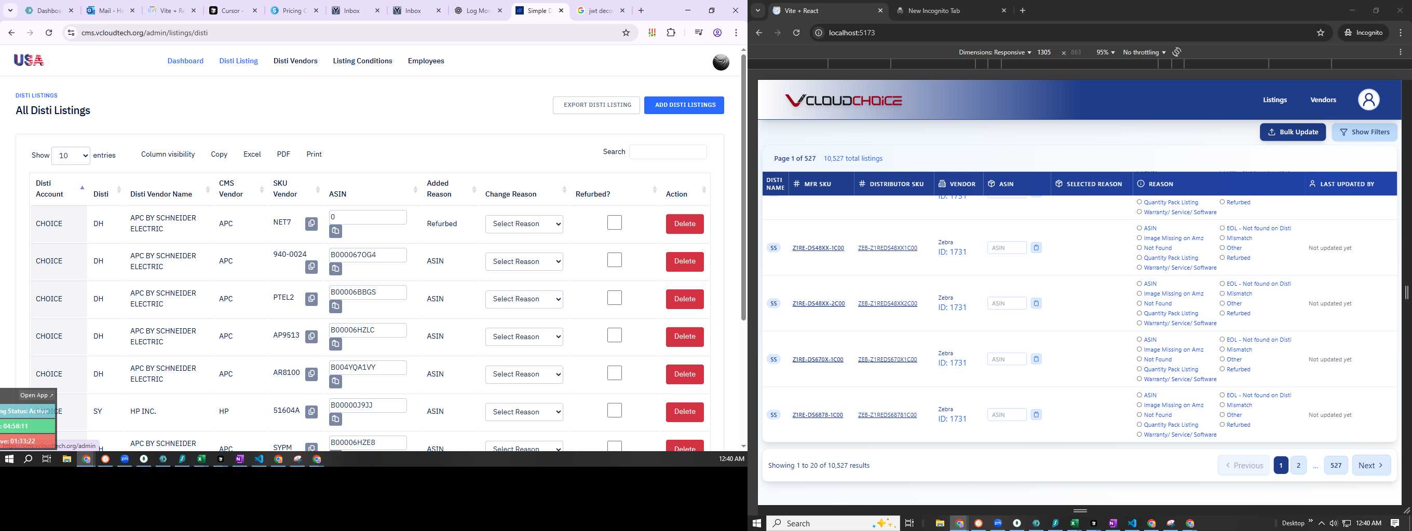Open Employees in CMS navigation
The image size is (1412, 531).
pos(426,61)
